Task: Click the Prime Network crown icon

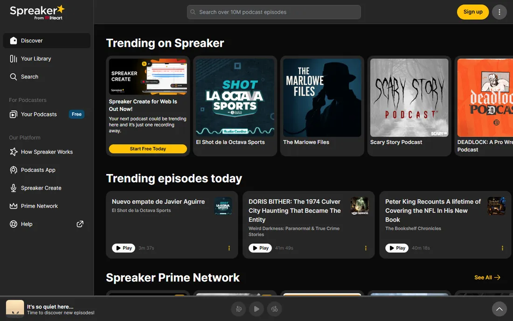Action: click(x=14, y=206)
